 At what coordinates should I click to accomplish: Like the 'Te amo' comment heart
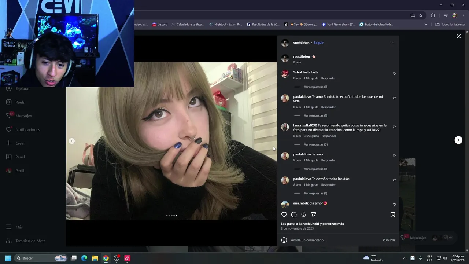pos(394,156)
